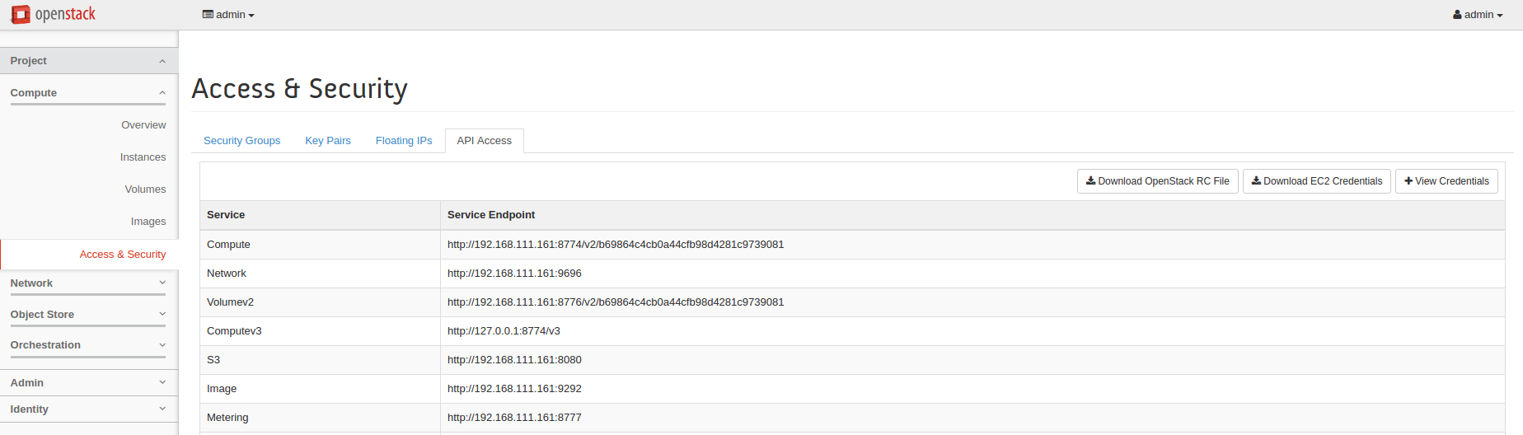Image resolution: width=1523 pixels, height=435 pixels.
Task: Click the download icon on the OpenStack RC File button
Action: coord(1090,180)
